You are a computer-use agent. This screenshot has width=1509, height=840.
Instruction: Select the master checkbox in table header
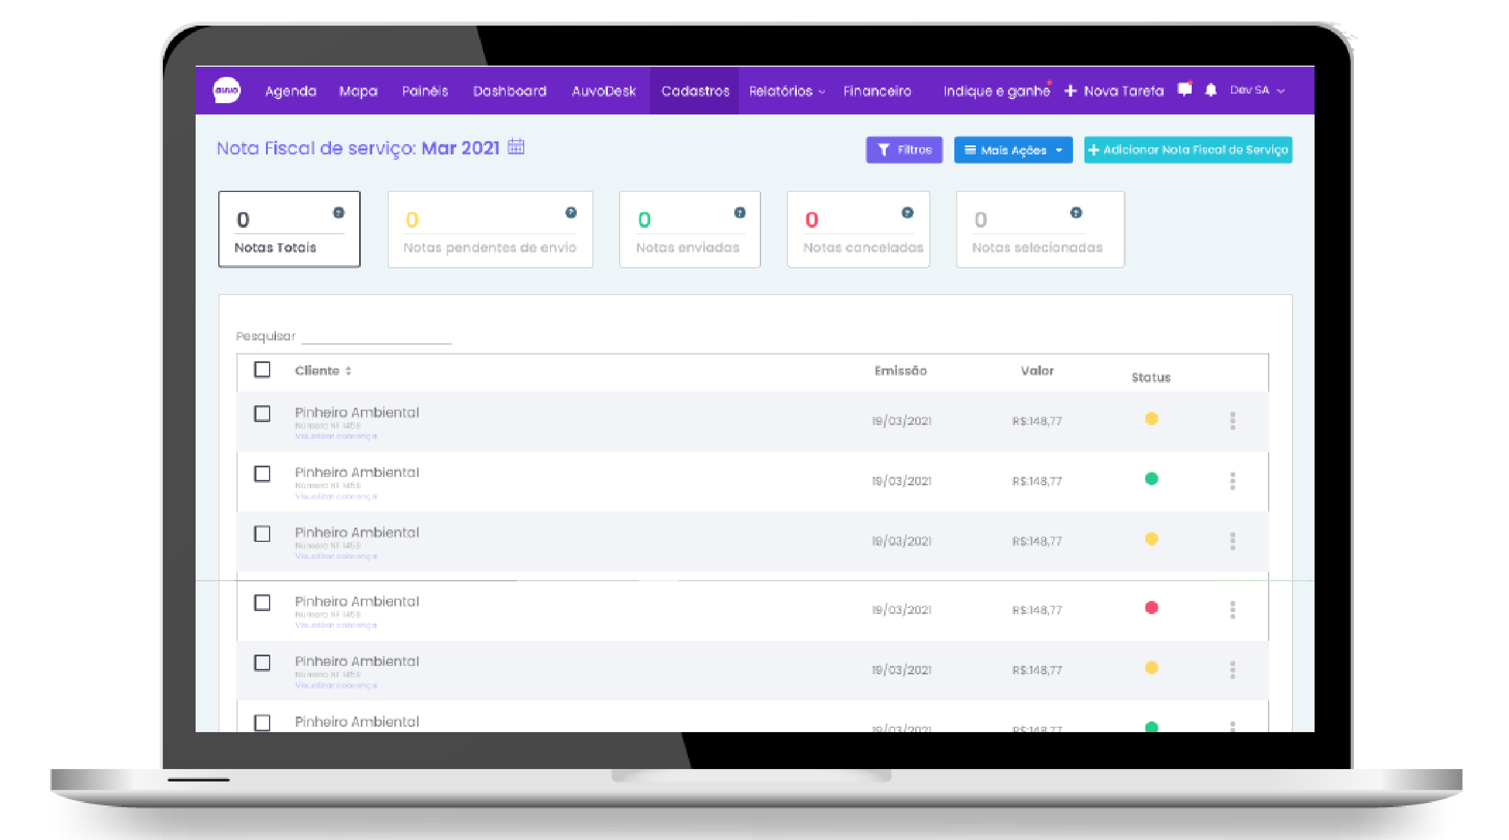(x=263, y=369)
